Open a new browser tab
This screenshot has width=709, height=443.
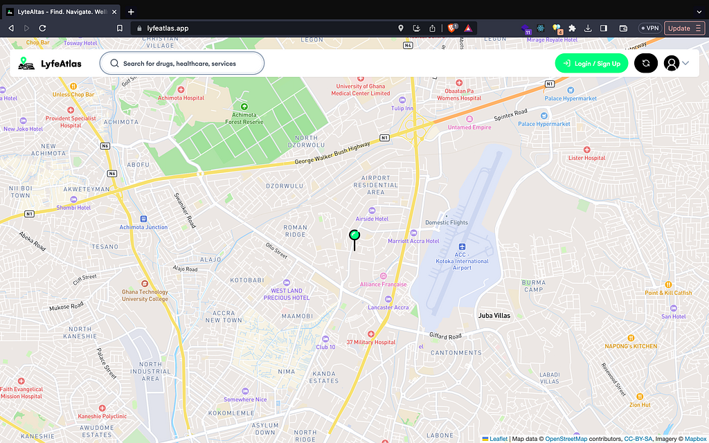pyautogui.click(x=131, y=12)
